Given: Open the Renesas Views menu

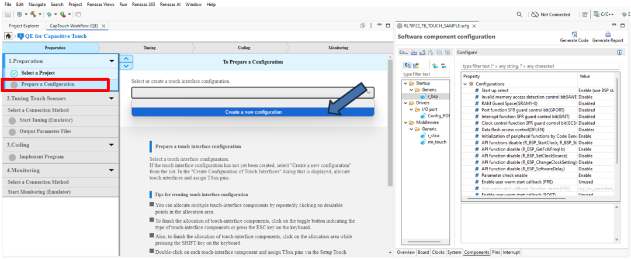Looking at the screenshot, I should coord(100,4).
